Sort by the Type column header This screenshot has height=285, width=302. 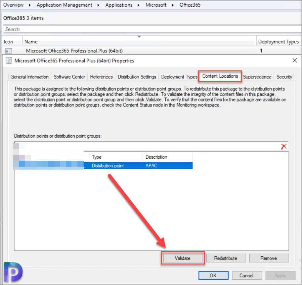point(116,157)
